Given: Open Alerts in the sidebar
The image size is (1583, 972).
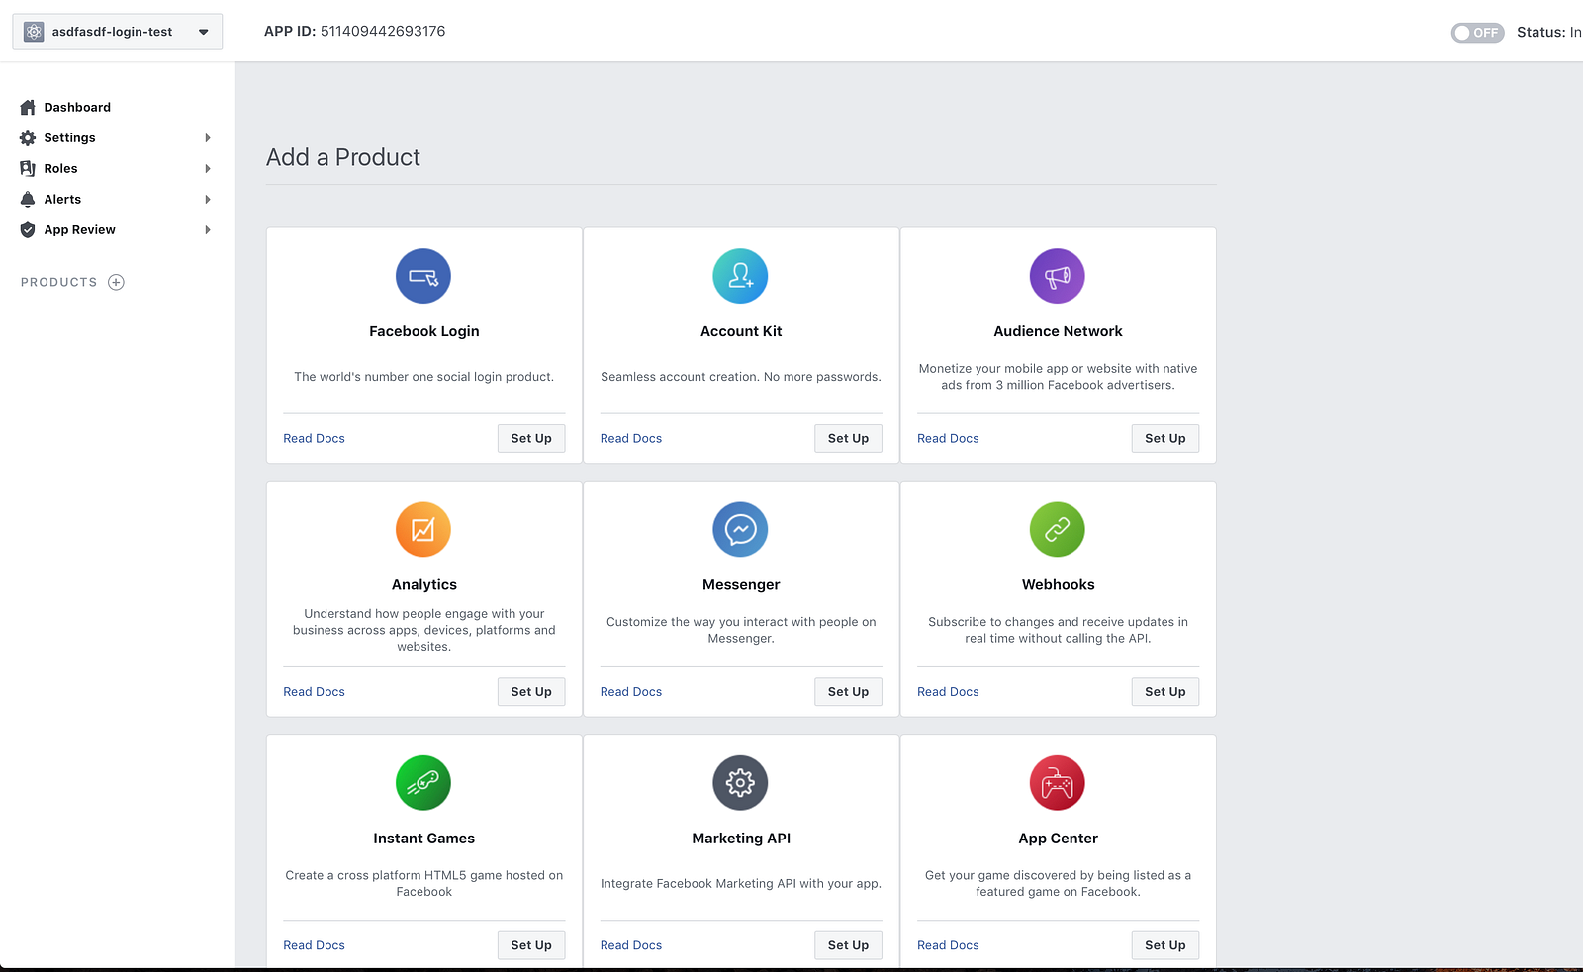Looking at the screenshot, I should pos(63,199).
